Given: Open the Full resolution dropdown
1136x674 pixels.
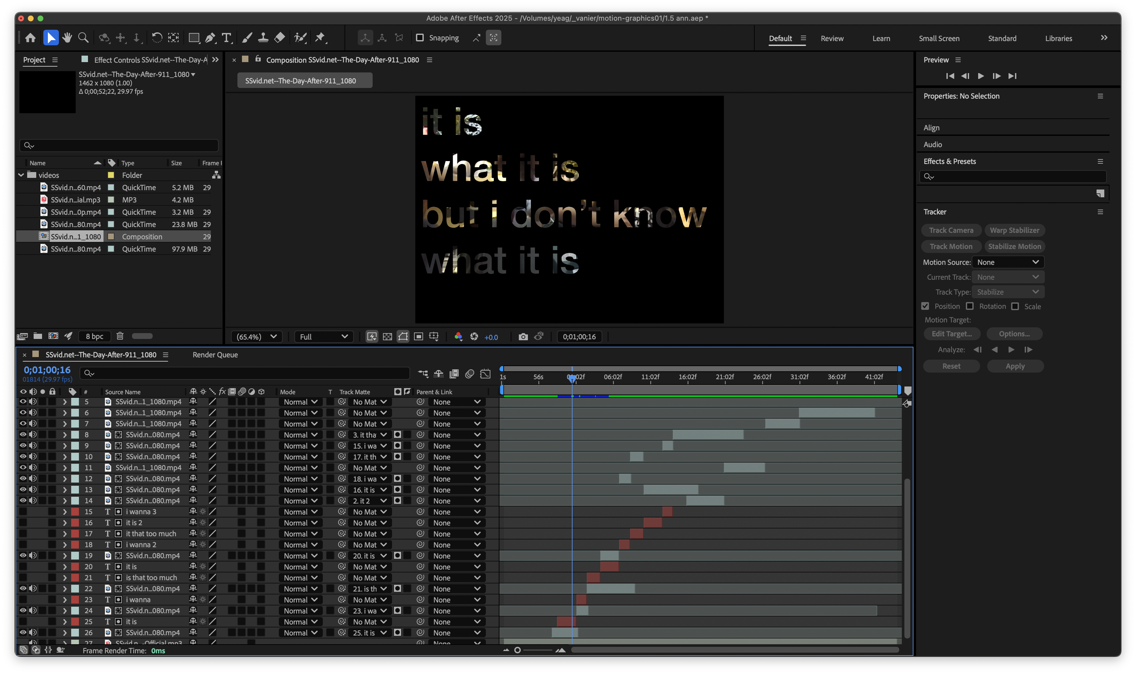Looking at the screenshot, I should (323, 337).
